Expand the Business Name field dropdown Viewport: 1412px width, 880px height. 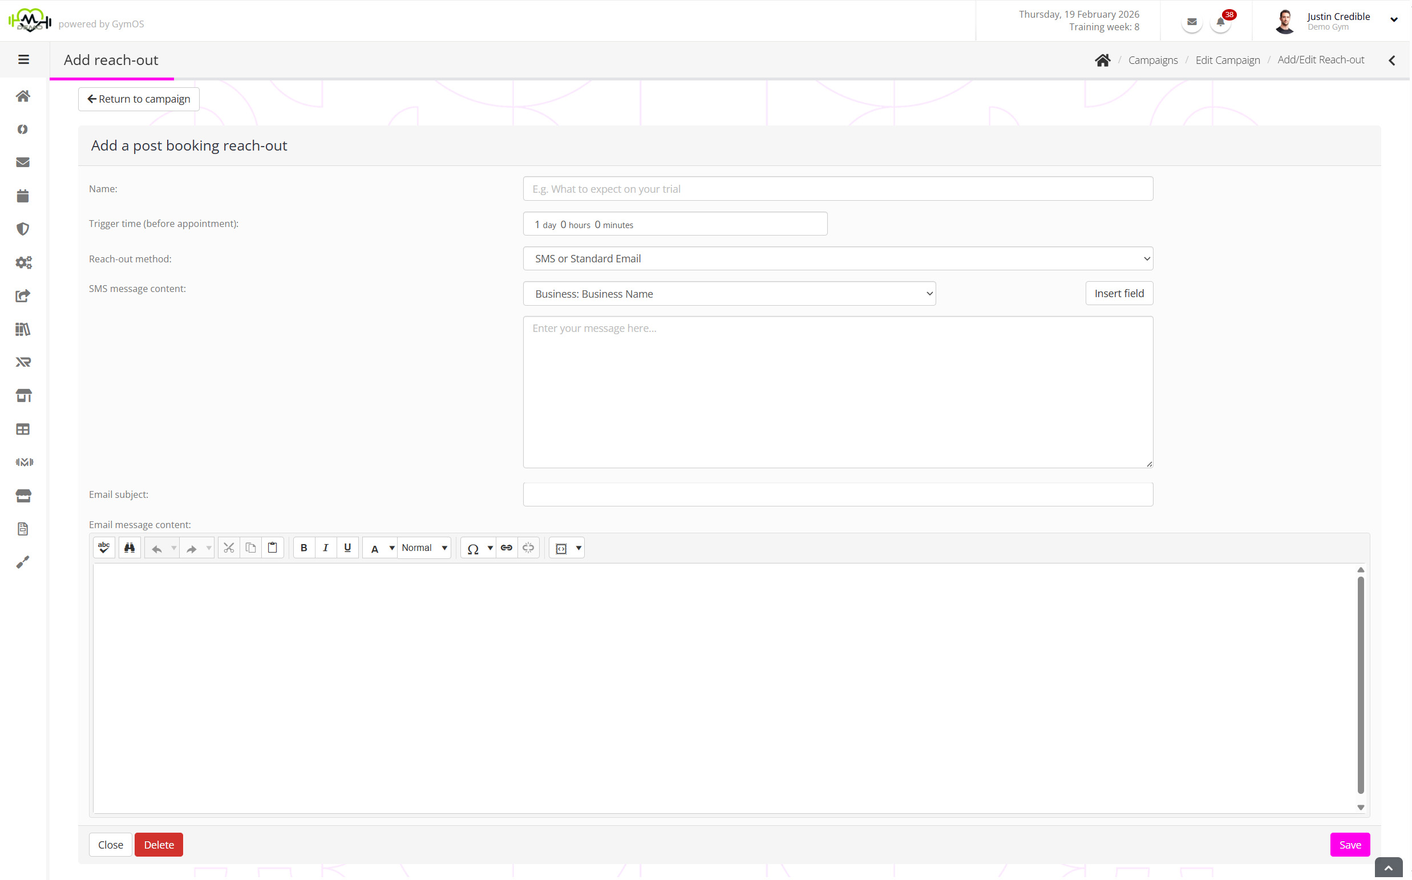[x=729, y=294]
